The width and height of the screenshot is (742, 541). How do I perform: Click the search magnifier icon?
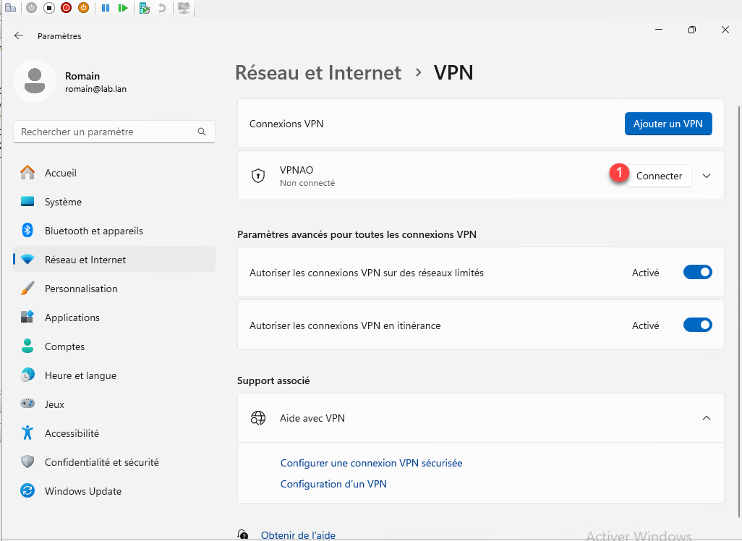(202, 132)
